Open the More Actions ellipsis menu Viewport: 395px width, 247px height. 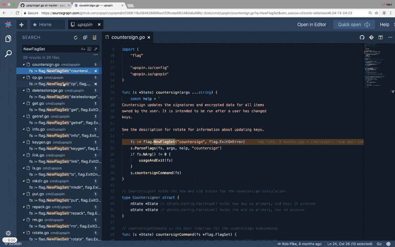390,37
